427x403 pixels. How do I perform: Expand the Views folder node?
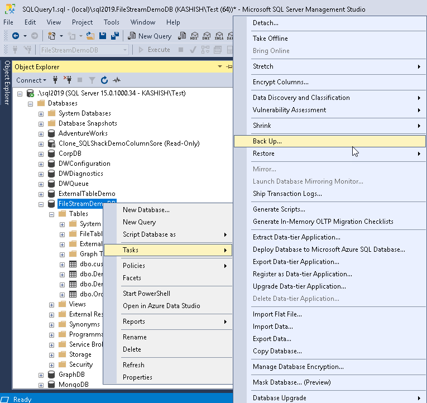coord(51,305)
